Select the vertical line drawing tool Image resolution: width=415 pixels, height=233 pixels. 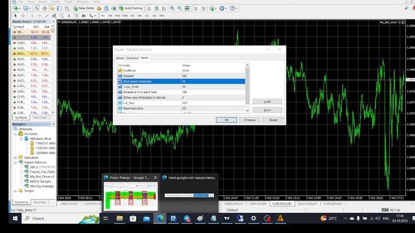(32, 16)
